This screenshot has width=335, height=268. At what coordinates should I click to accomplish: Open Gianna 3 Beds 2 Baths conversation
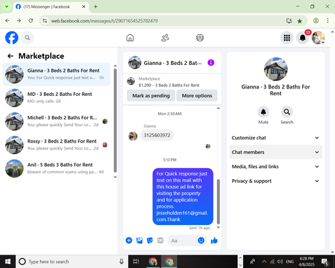[x=56, y=74]
